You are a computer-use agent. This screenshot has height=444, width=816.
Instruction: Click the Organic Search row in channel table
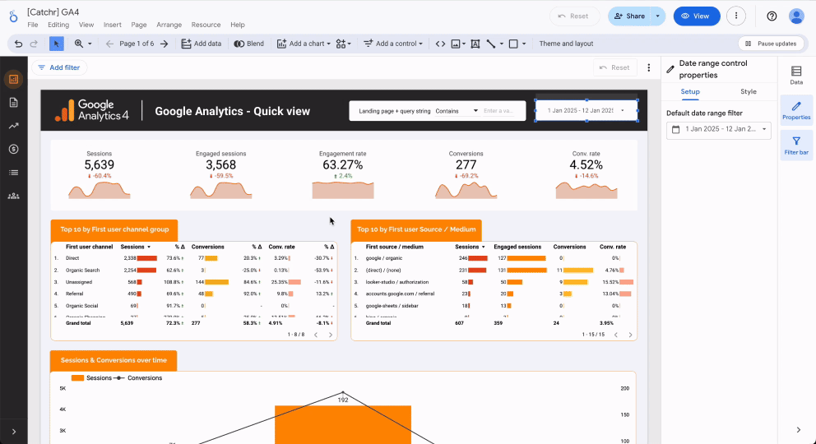click(193, 271)
